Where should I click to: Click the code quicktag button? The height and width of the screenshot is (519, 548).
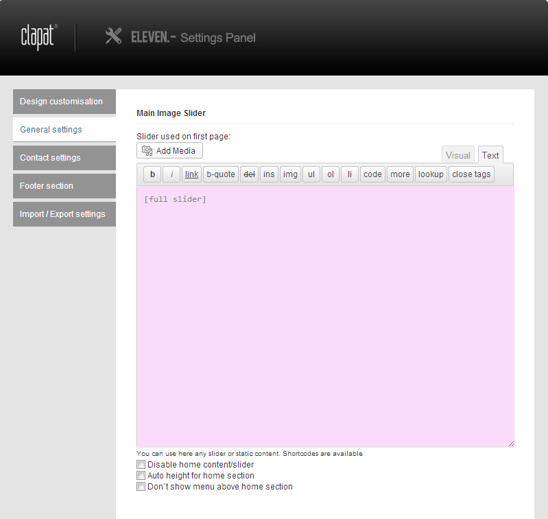pyautogui.click(x=372, y=174)
